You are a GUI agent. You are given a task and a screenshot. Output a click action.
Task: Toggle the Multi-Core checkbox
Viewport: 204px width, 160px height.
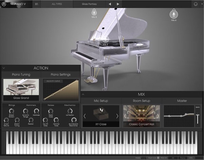[x=158, y=158]
